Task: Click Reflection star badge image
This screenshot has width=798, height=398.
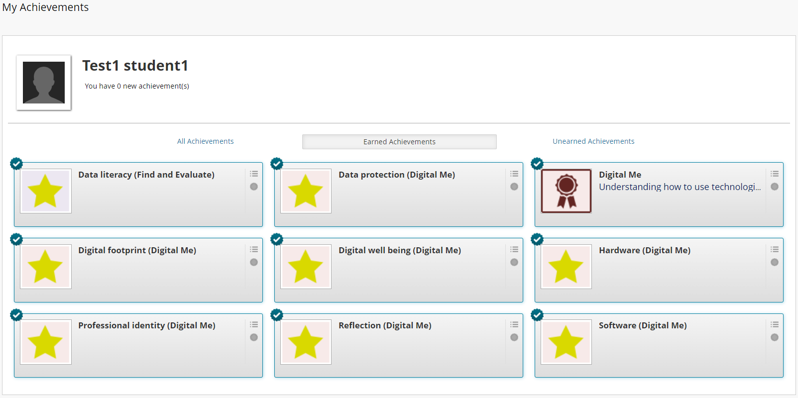Action: (306, 342)
